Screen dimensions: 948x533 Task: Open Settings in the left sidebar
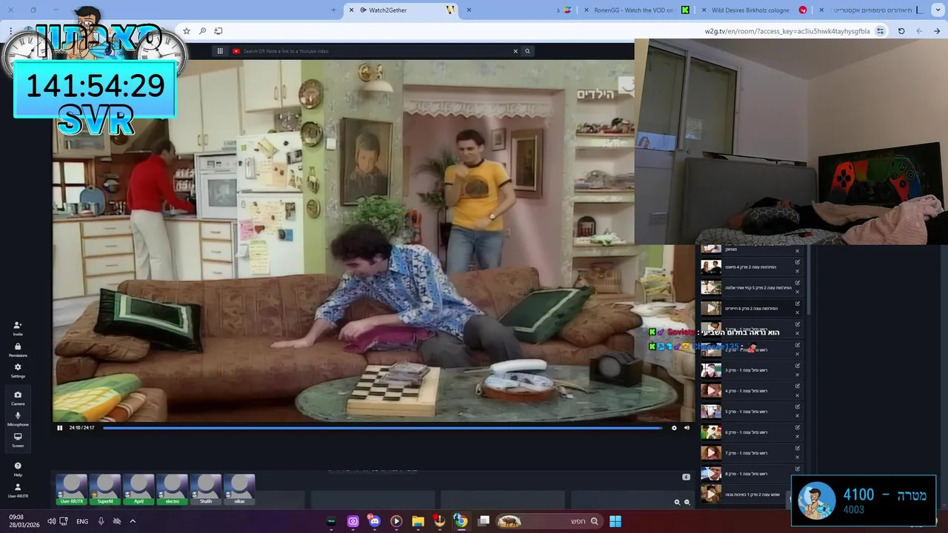point(18,371)
